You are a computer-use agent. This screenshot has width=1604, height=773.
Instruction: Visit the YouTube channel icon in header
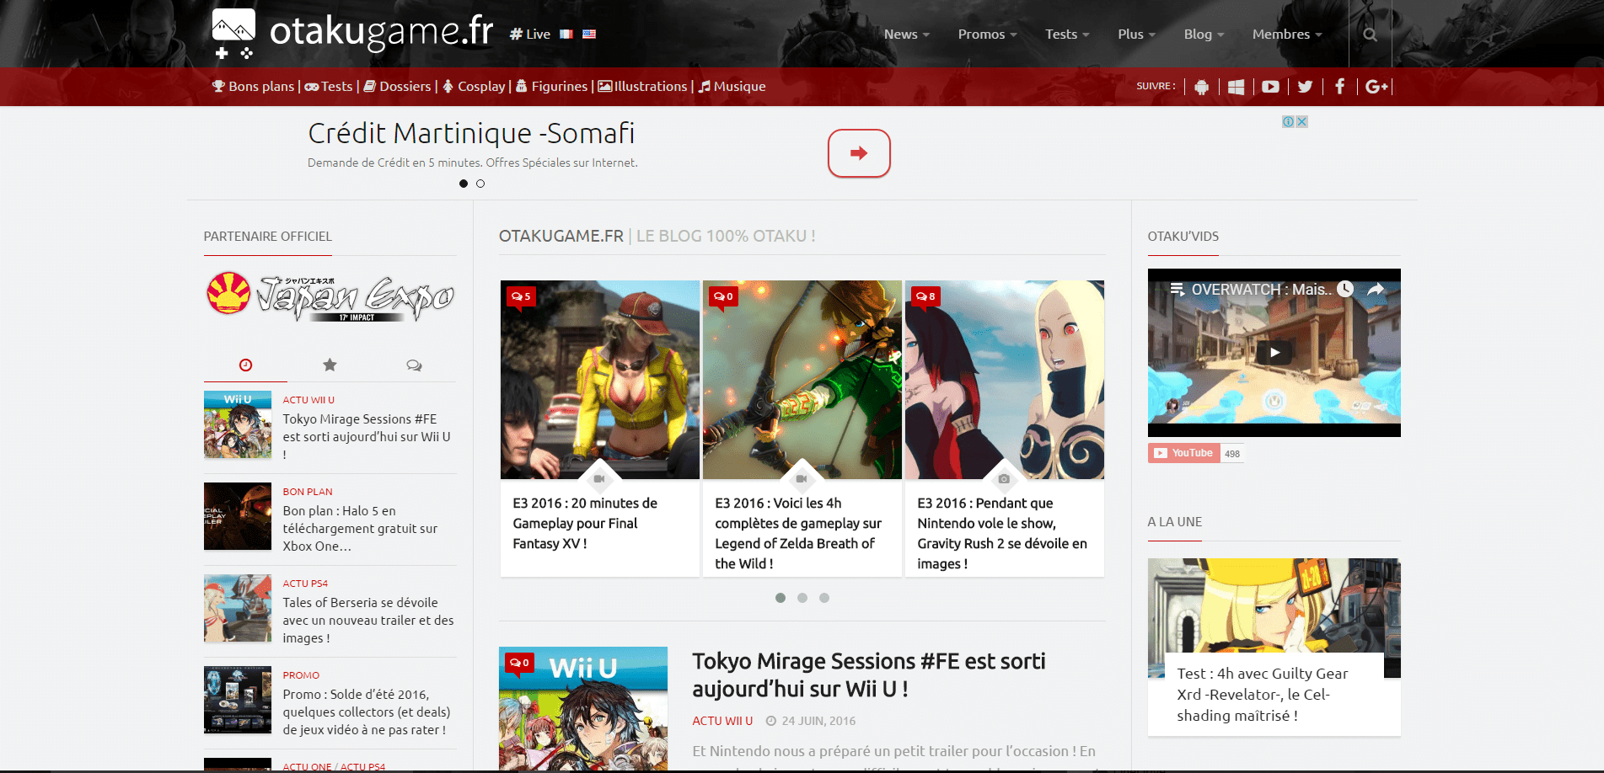[1270, 87]
